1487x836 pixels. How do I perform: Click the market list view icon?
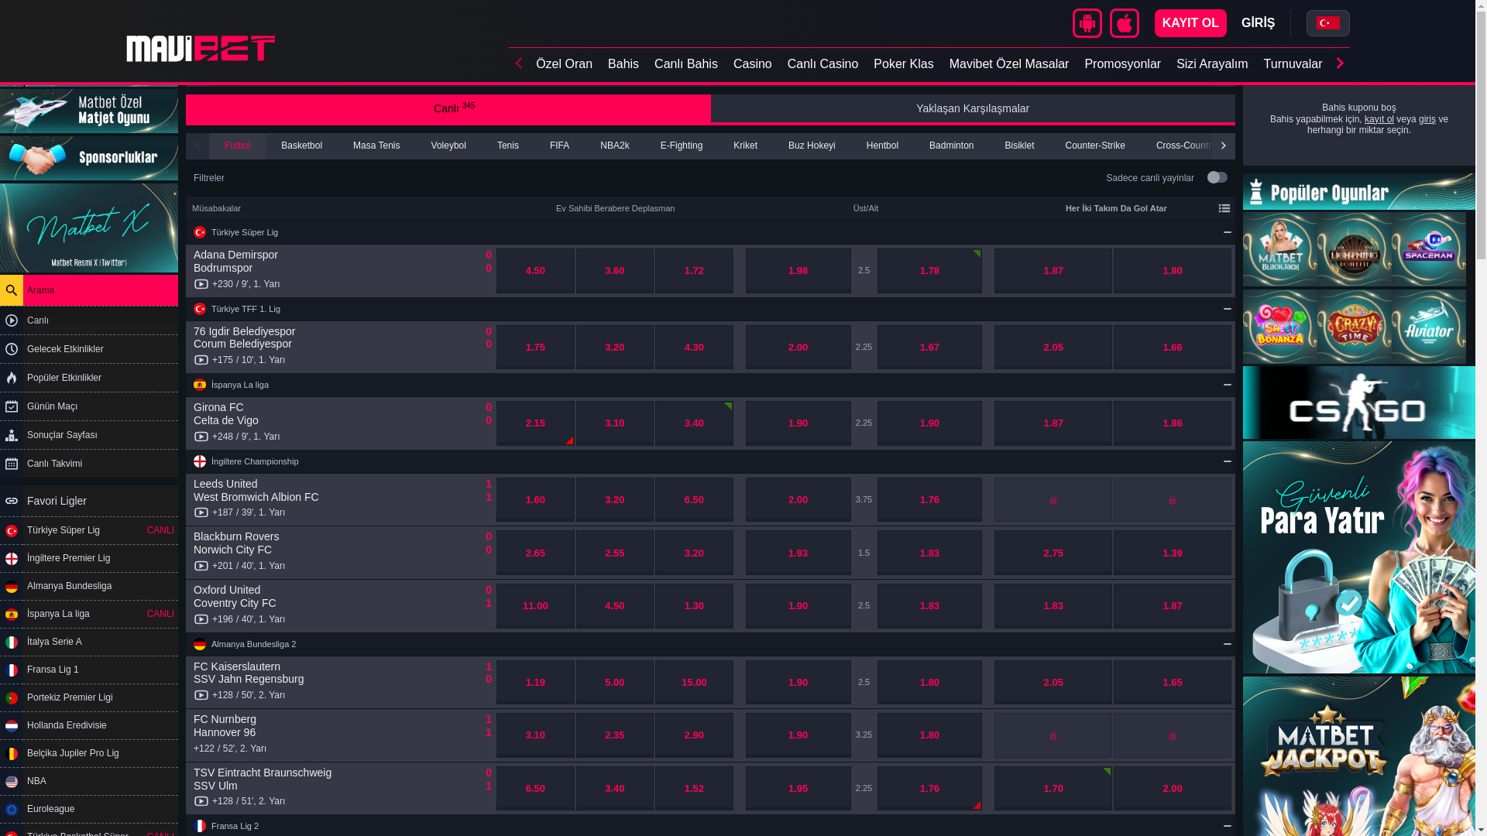(1224, 208)
